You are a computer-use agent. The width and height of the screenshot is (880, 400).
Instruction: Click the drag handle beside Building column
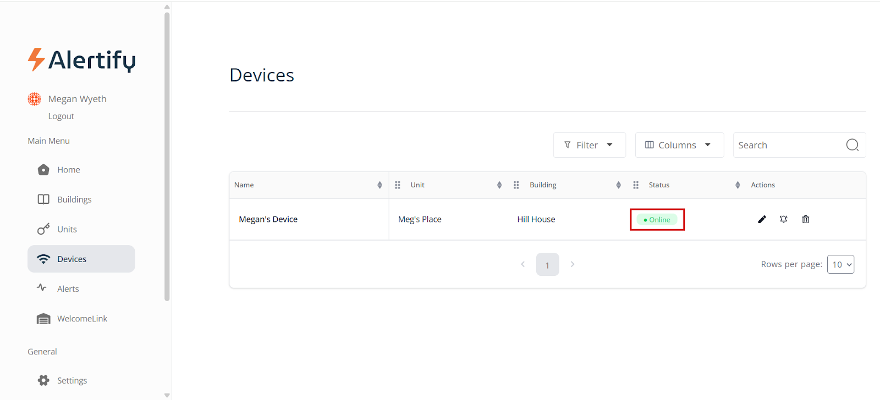pos(516,185)
